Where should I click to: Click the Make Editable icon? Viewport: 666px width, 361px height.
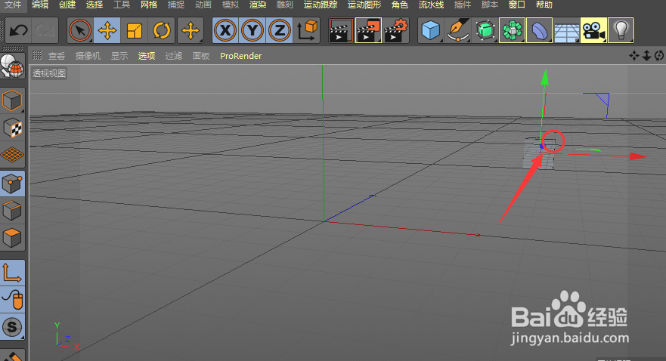click(12, 66)
